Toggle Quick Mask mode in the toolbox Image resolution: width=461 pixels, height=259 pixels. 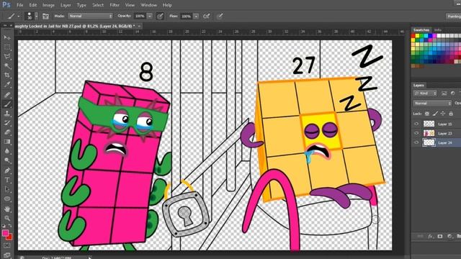click(7, 245)
